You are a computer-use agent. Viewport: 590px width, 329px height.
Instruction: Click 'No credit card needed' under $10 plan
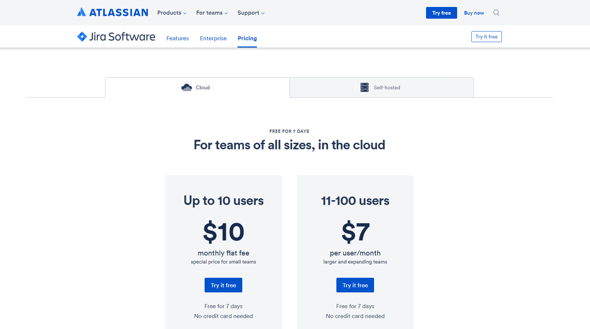tap(223, 316)
